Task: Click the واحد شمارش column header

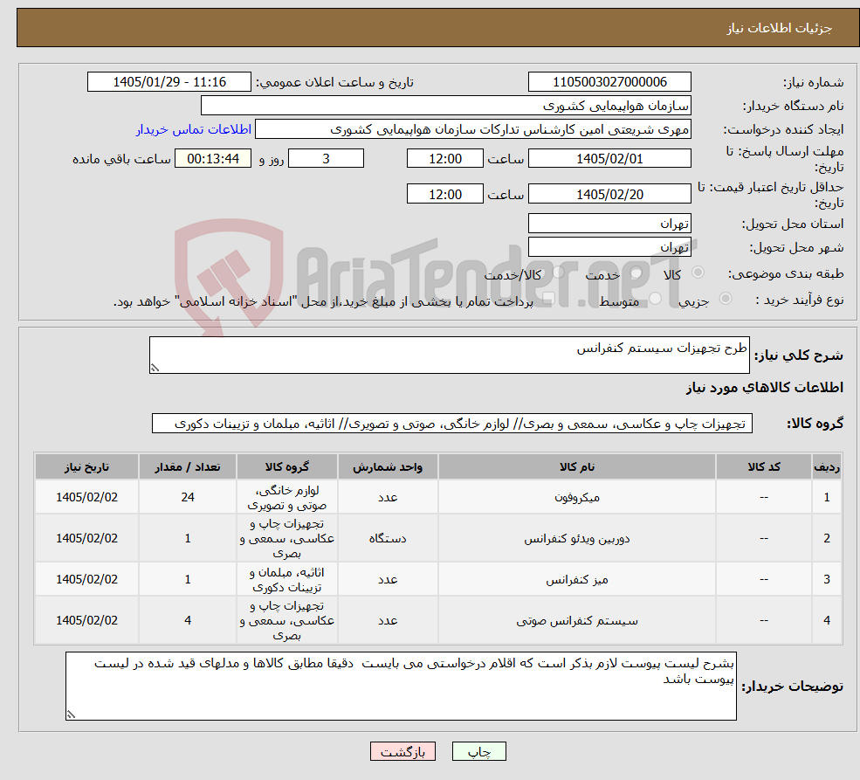Action: pyautogui.click(x=388, y=466)
